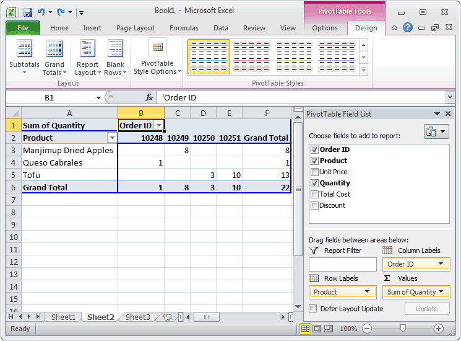
Task: Switch to the Formulas ribbon tab
Action: [184, 28]
